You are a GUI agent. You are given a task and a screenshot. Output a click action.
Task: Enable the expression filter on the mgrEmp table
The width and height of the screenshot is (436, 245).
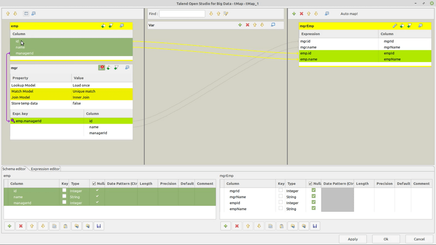coord(410,26)
